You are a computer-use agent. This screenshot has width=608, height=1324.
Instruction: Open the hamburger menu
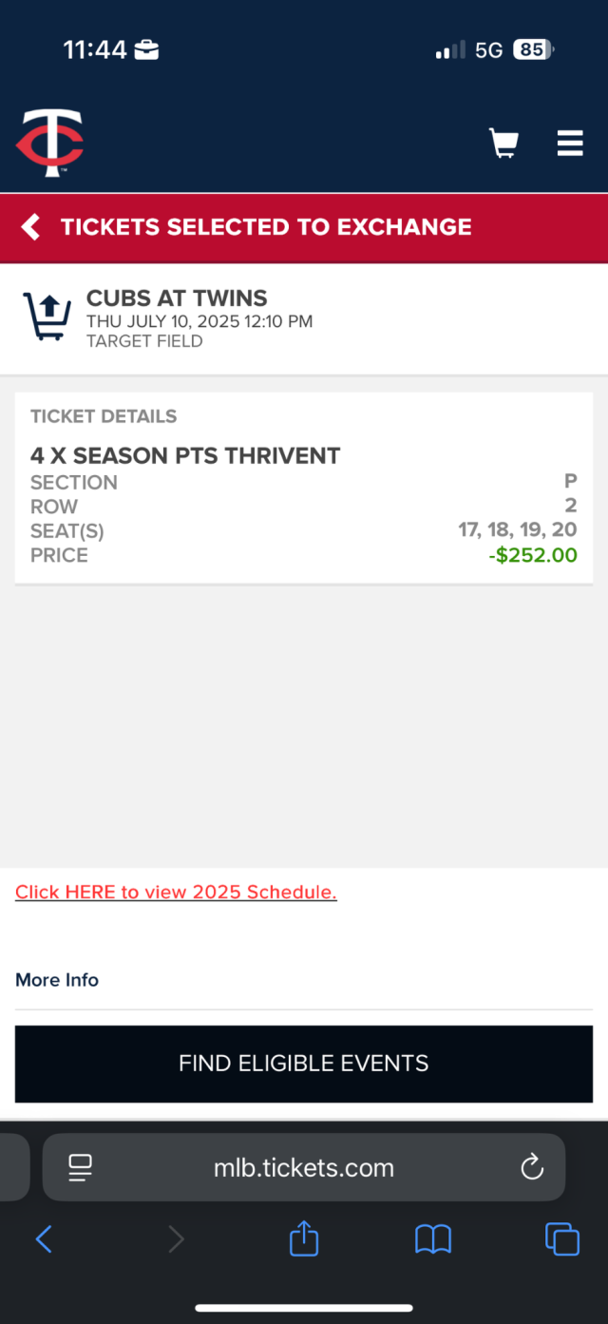[569, 144]
